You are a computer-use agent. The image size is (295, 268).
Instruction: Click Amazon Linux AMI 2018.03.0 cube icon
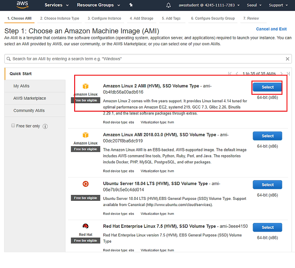tap(85, 135)
